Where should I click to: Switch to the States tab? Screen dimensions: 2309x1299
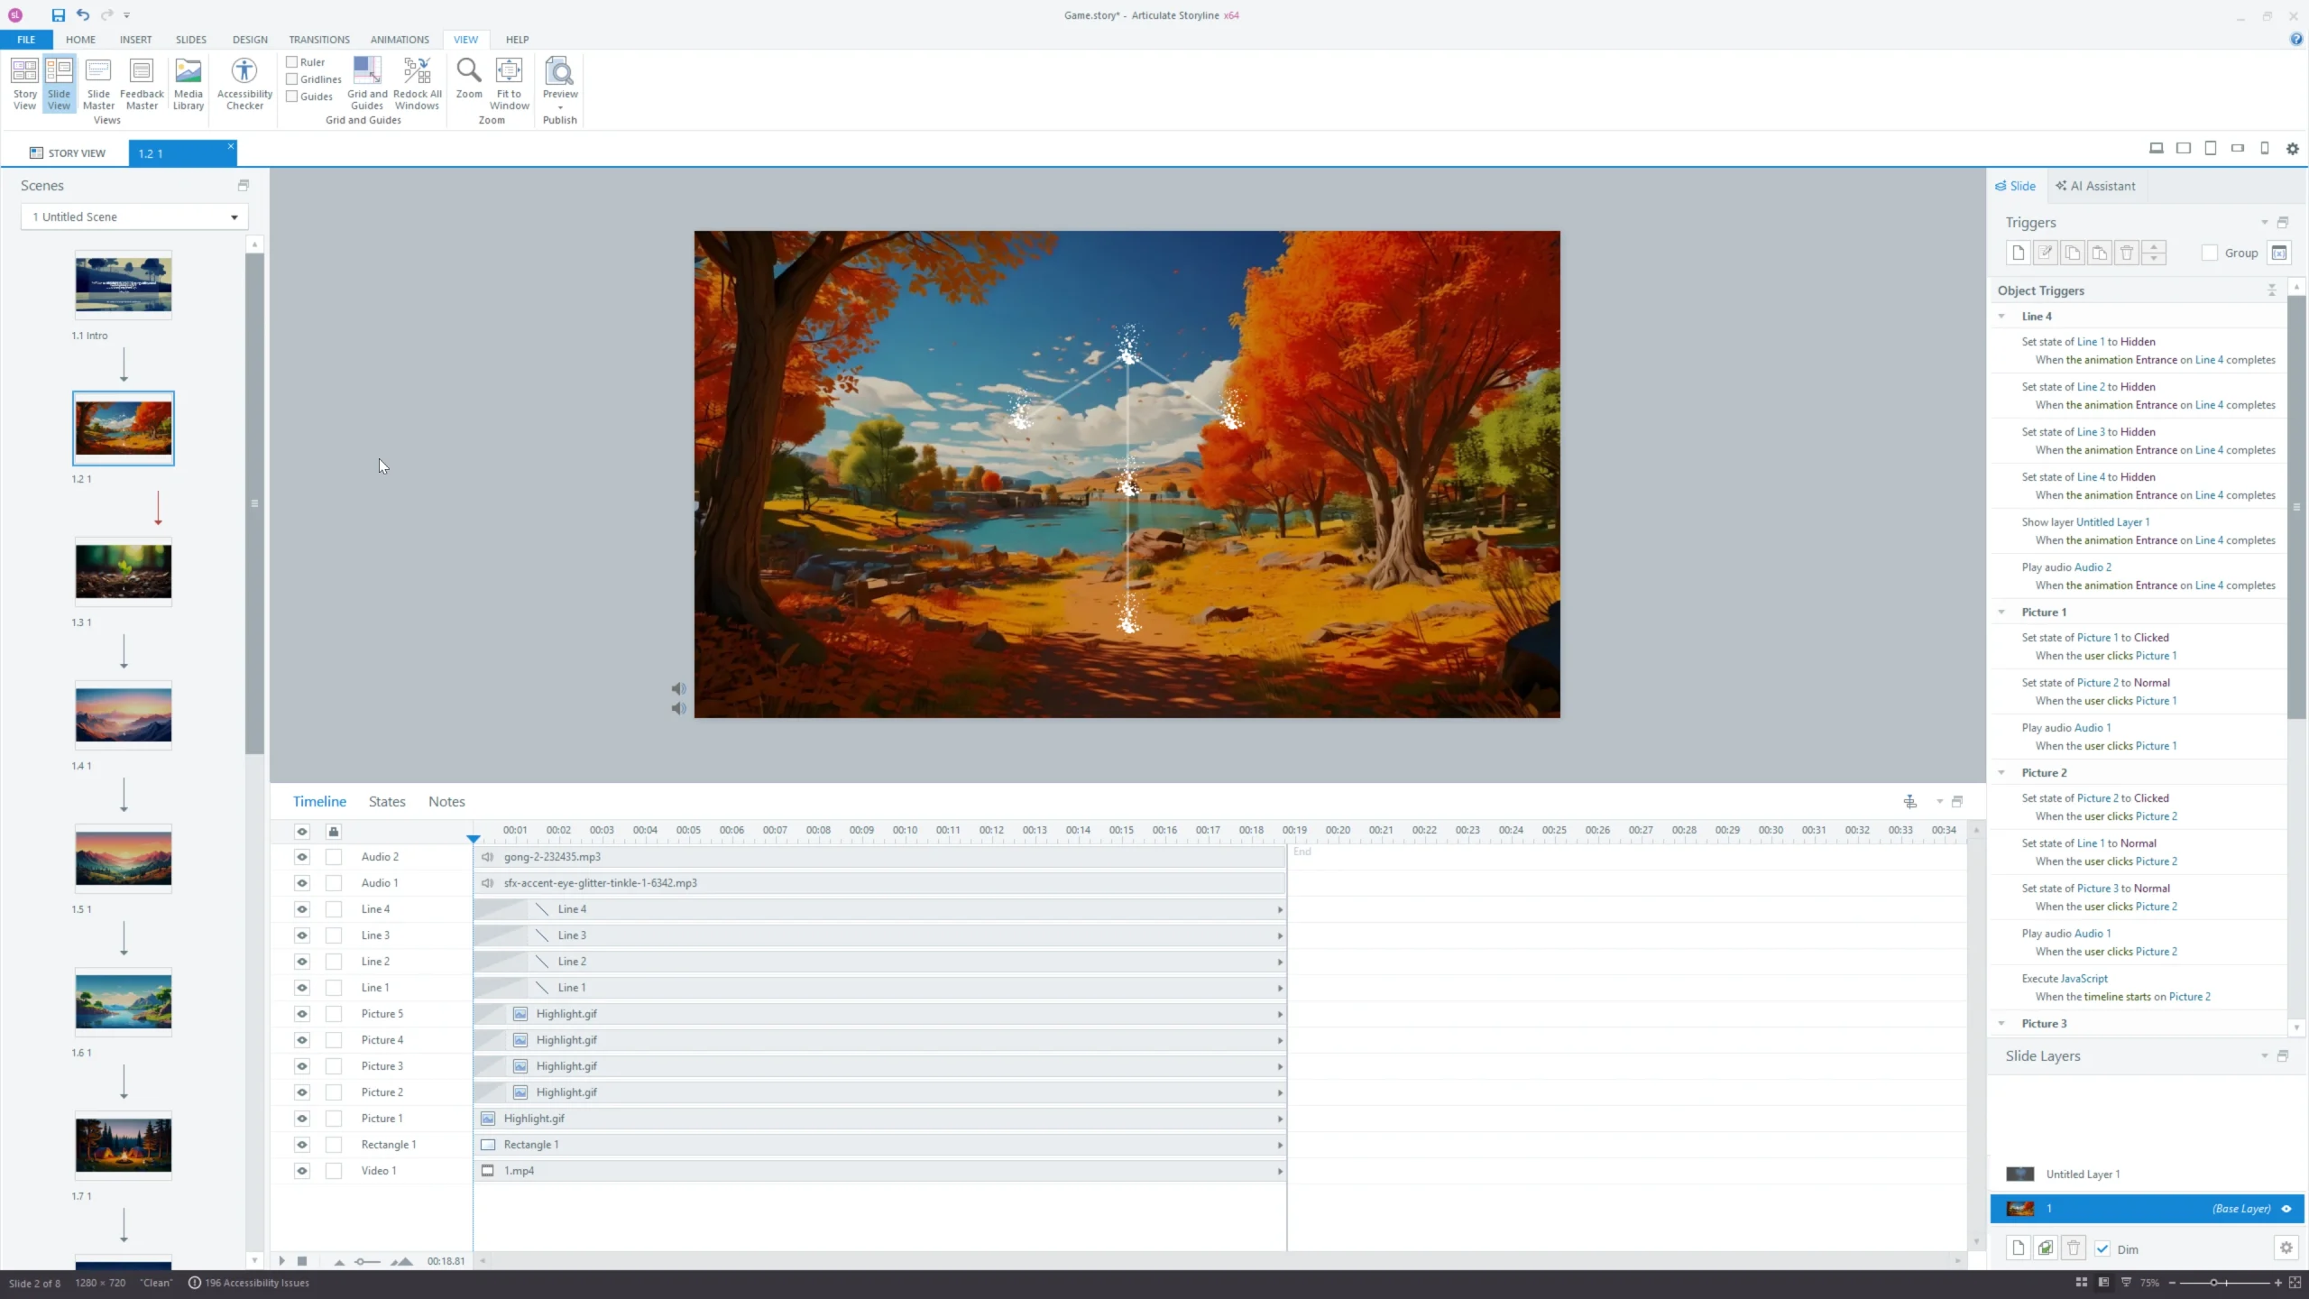[387, 802]
